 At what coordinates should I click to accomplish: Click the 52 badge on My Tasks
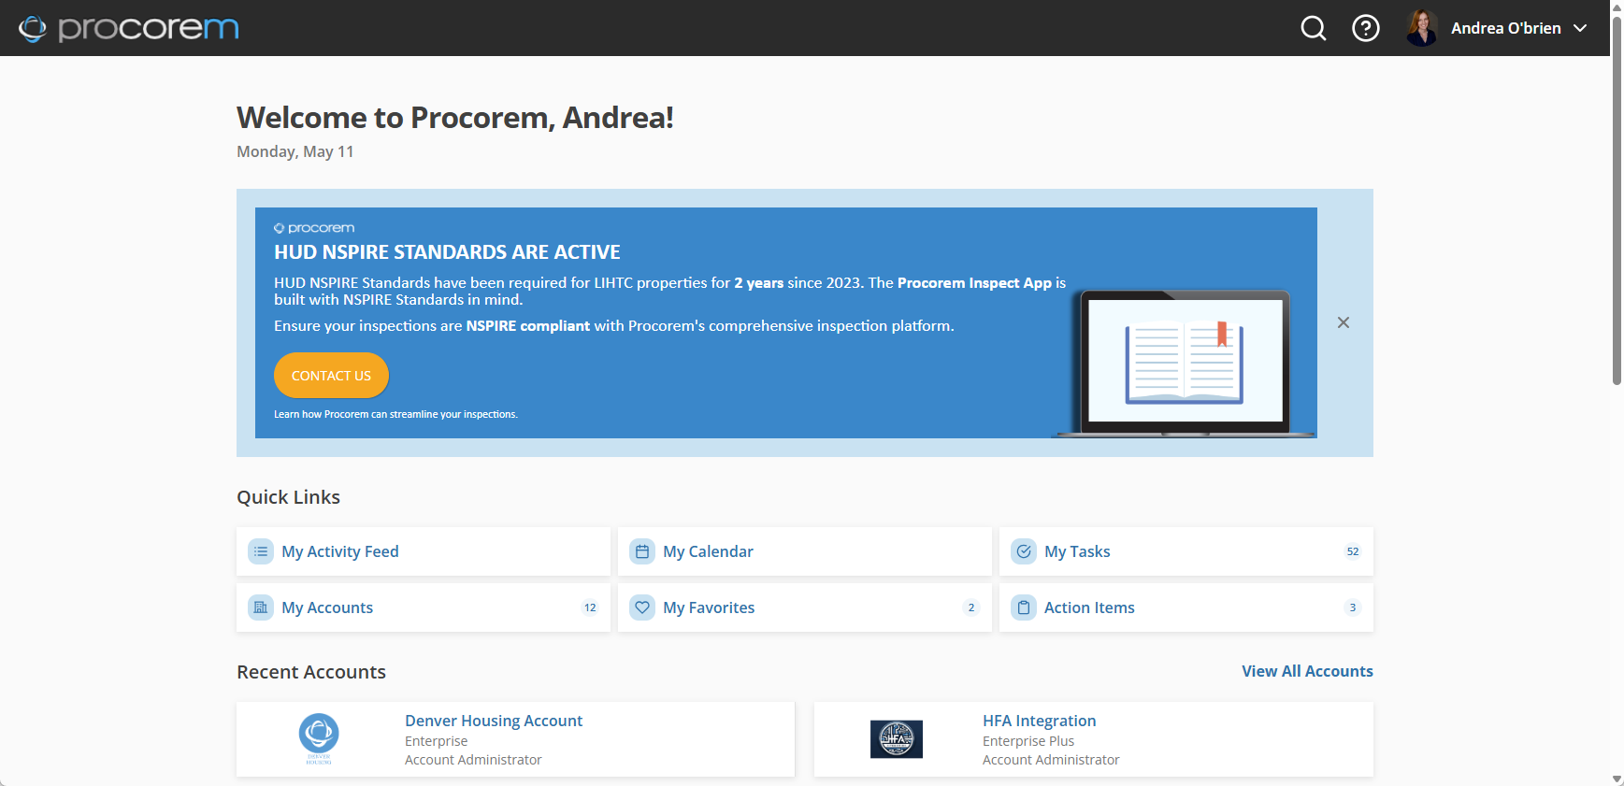(1353, 551)
